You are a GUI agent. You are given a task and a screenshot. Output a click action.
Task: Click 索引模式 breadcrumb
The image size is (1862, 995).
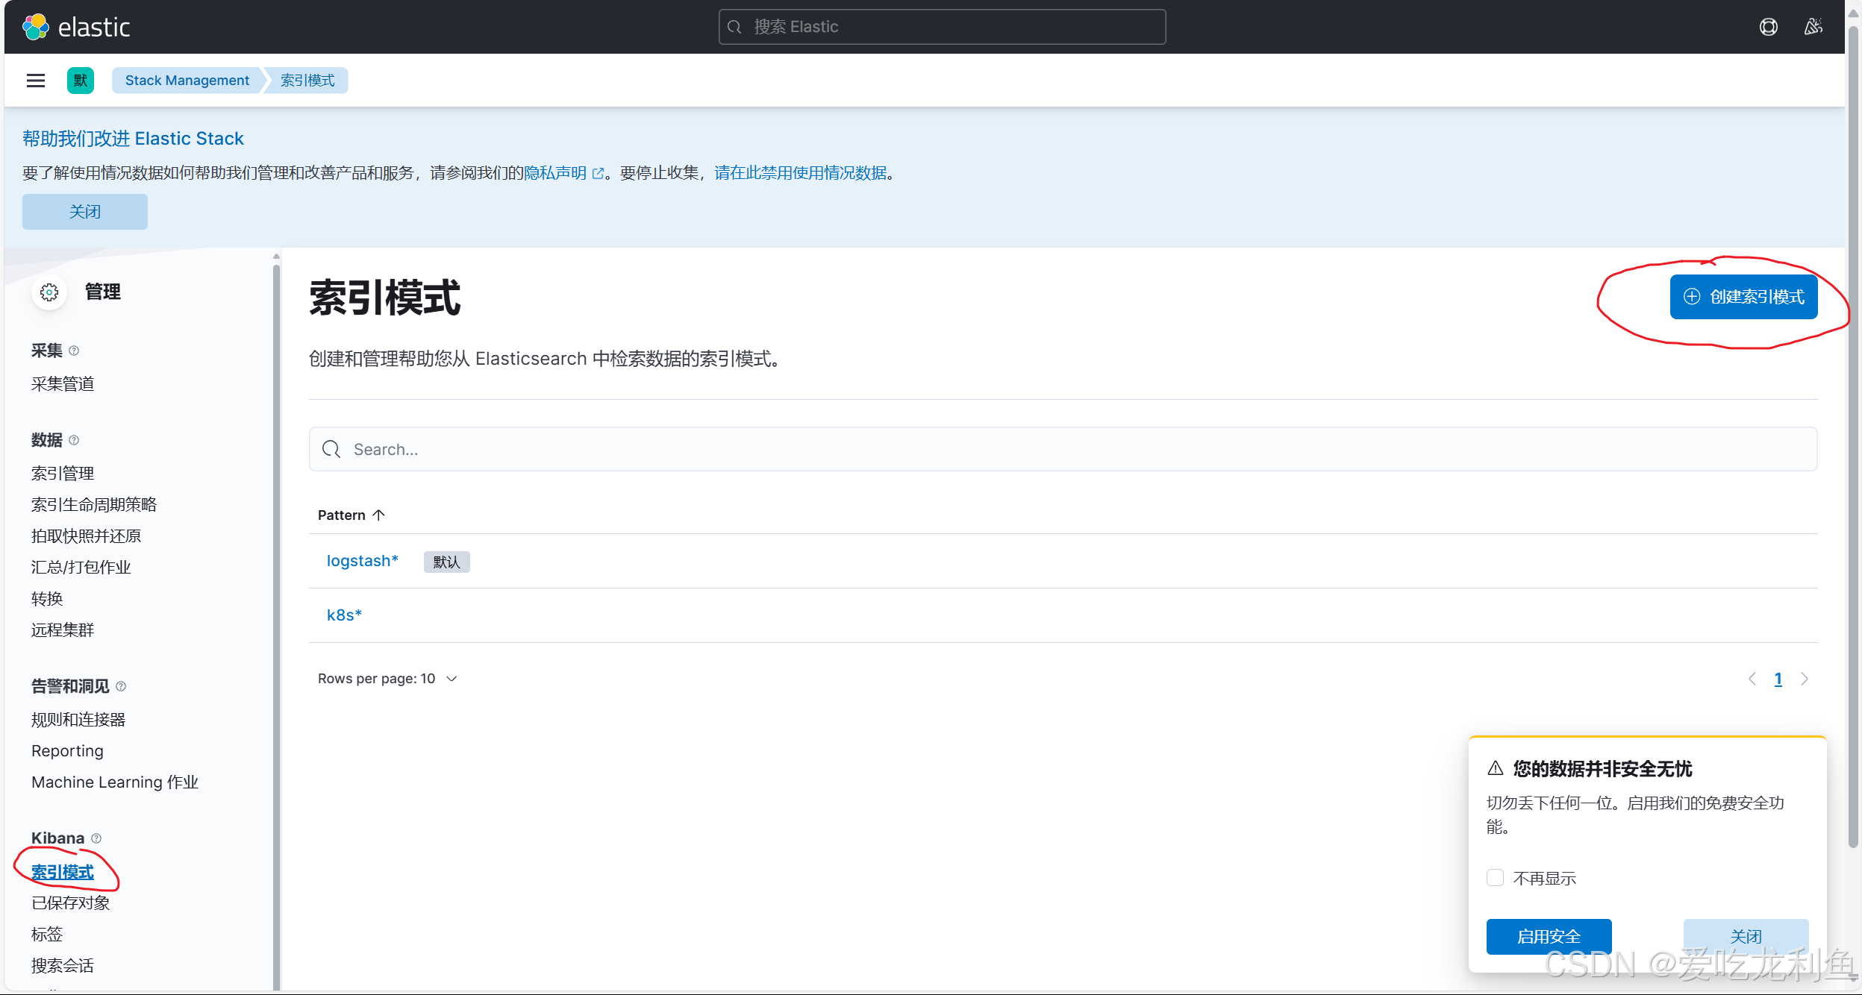pyautogui.click(x=307, y=81)
